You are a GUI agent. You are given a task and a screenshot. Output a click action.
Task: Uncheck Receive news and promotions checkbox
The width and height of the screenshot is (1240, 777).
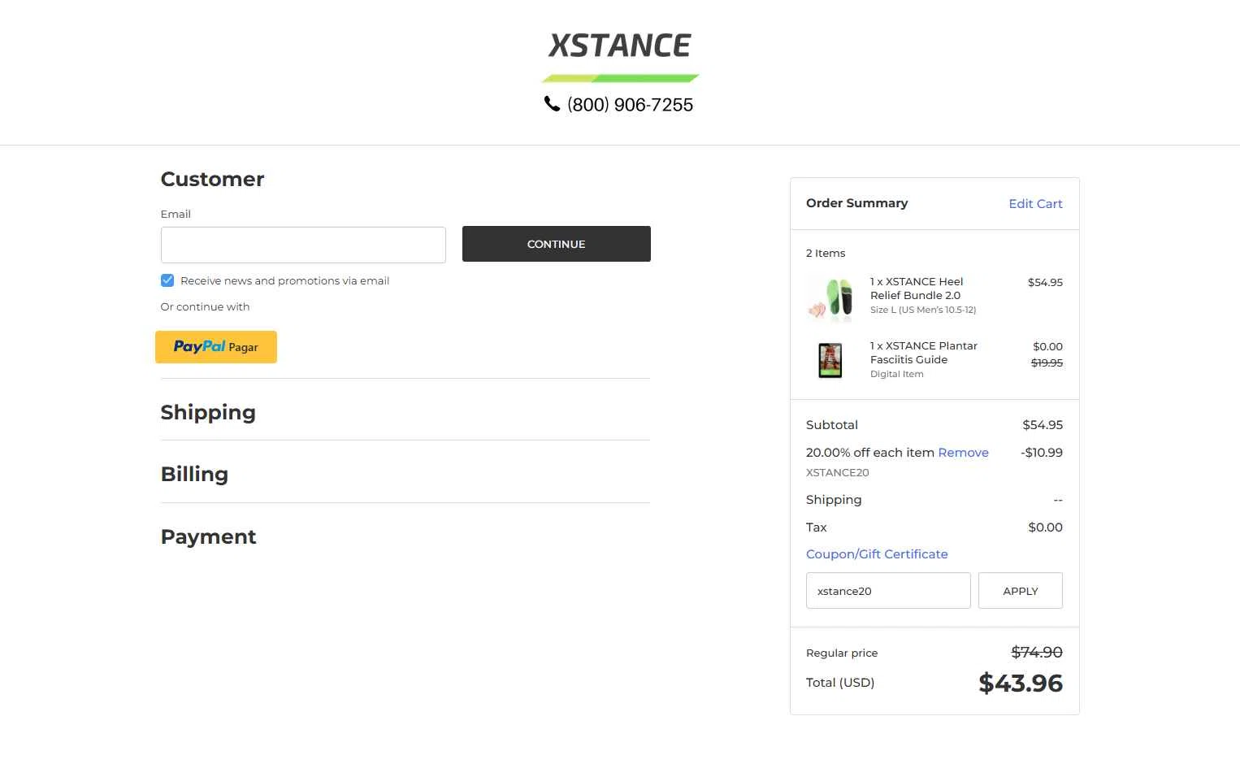pos(167,280)
